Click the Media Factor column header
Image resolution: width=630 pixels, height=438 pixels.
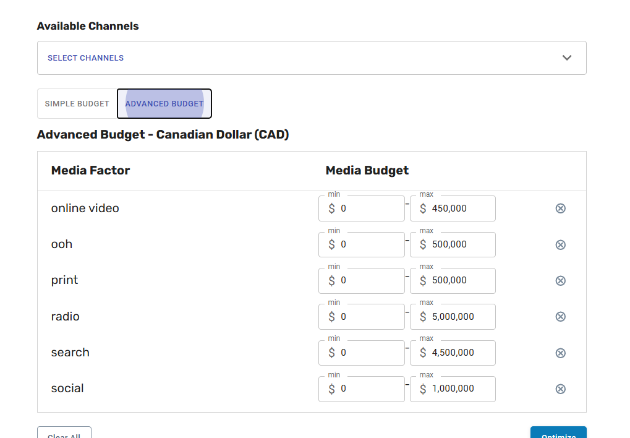point(90,171)
